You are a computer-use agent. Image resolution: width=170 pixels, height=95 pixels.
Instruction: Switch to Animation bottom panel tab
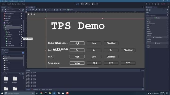click(x=49, y=89)
